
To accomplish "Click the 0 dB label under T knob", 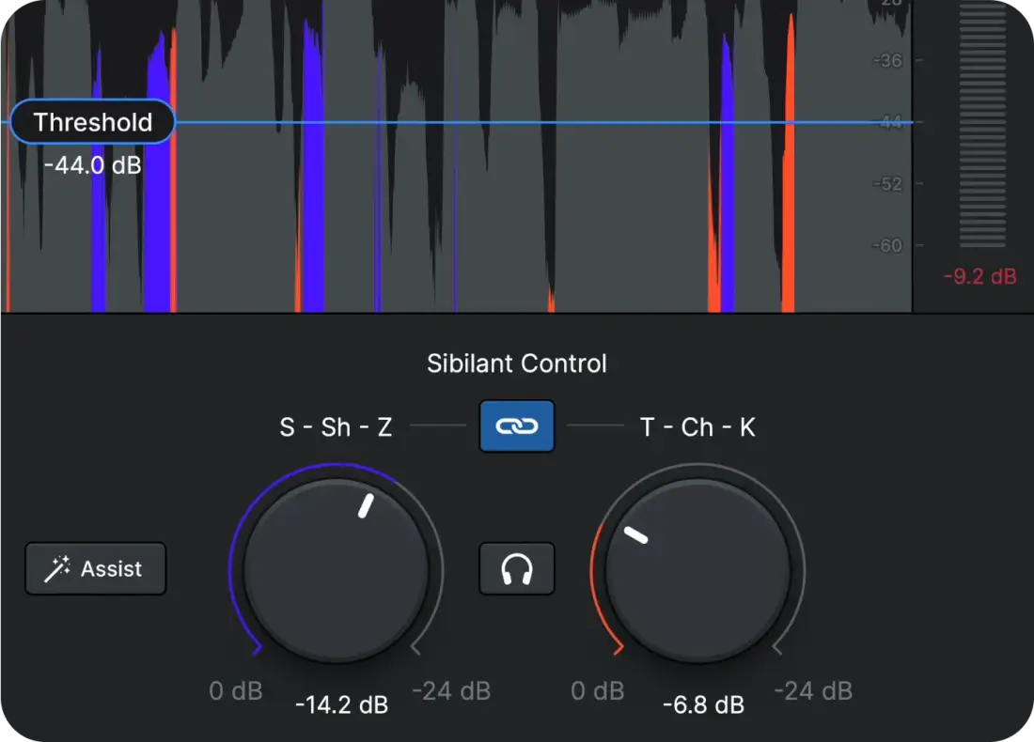I will tap(598, 692).
